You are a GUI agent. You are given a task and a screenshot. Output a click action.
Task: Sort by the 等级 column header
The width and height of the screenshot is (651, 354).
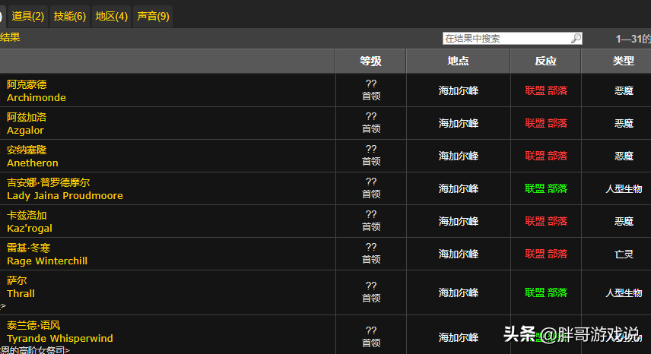click(371, 62)
